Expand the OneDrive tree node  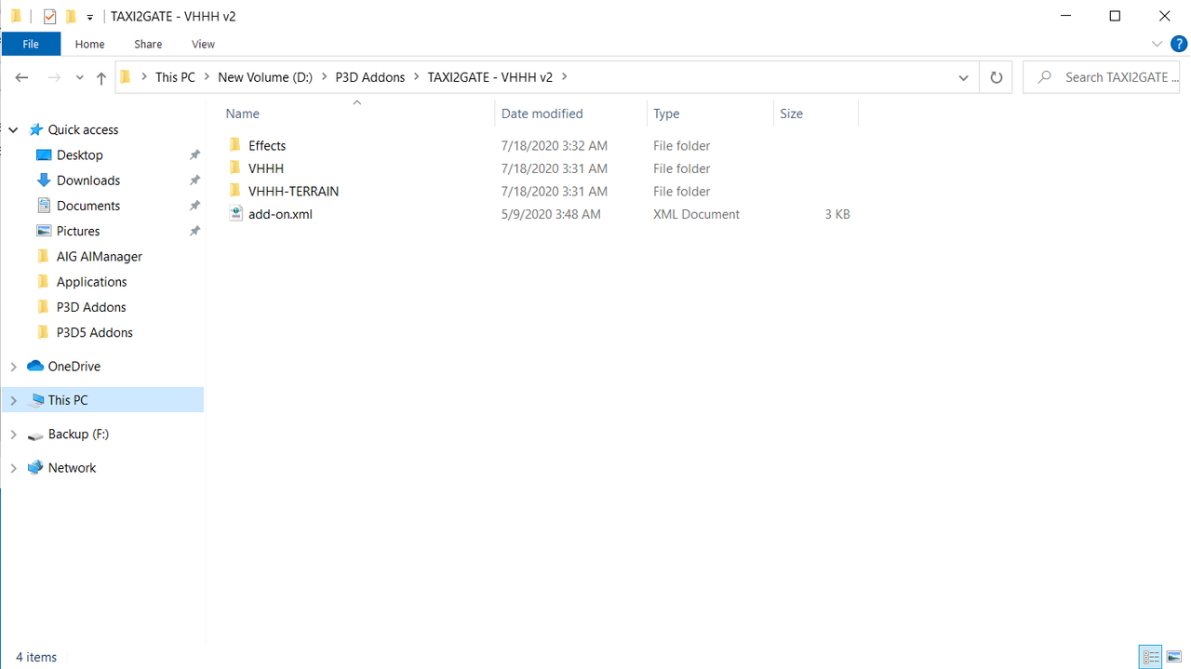(13, 367)
